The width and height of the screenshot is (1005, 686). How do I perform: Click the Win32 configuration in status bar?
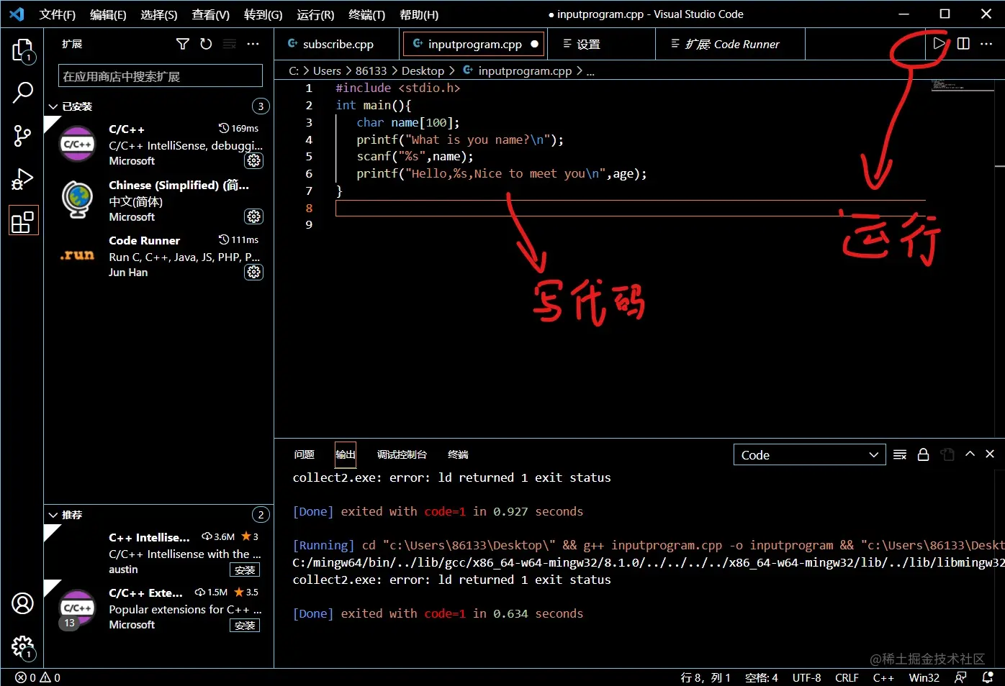coord(924,677)
